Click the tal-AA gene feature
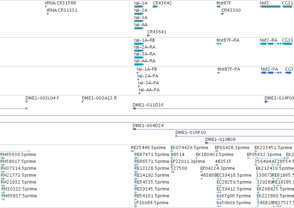 pyautogui.click(x=139, y=28)
